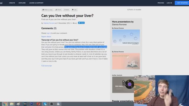The image size is (189, 106).
Task: Open the Explore menu
Action: [x=22, y=3]
